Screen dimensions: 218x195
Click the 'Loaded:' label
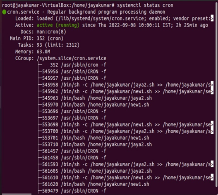point(24,19)
